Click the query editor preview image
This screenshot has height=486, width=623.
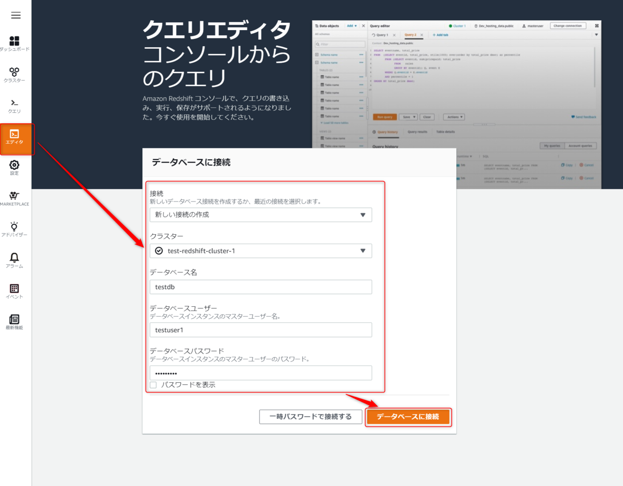tap(457, 104)
